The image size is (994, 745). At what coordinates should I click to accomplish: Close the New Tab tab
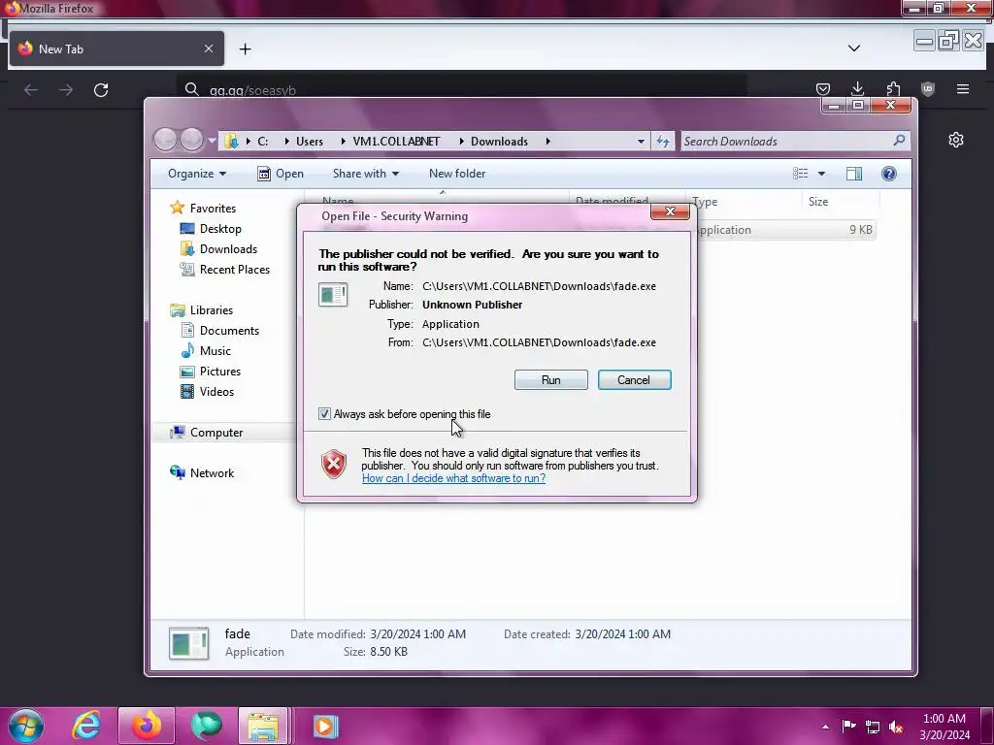tap(208, 49)
